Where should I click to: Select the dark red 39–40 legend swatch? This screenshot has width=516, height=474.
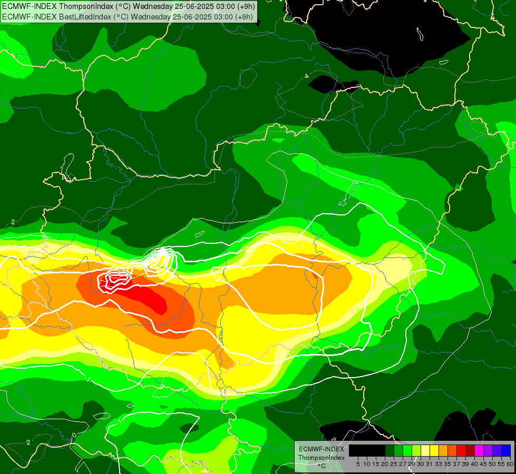coord(470,450)
